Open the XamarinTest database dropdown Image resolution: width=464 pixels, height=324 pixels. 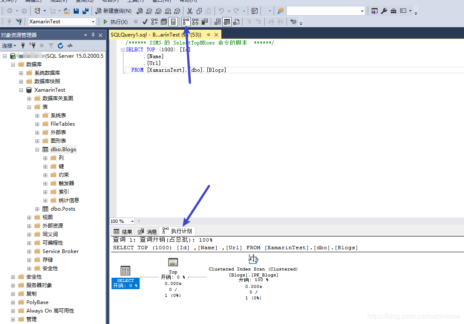(x=93, y=22)
